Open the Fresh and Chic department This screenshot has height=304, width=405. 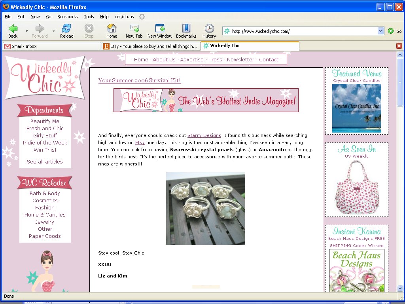pos(45,129)
